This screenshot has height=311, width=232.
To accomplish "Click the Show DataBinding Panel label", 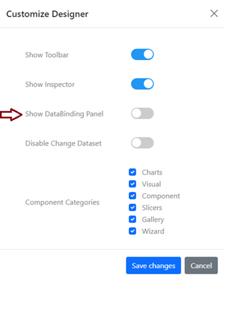I will click(x=64, y=114).
